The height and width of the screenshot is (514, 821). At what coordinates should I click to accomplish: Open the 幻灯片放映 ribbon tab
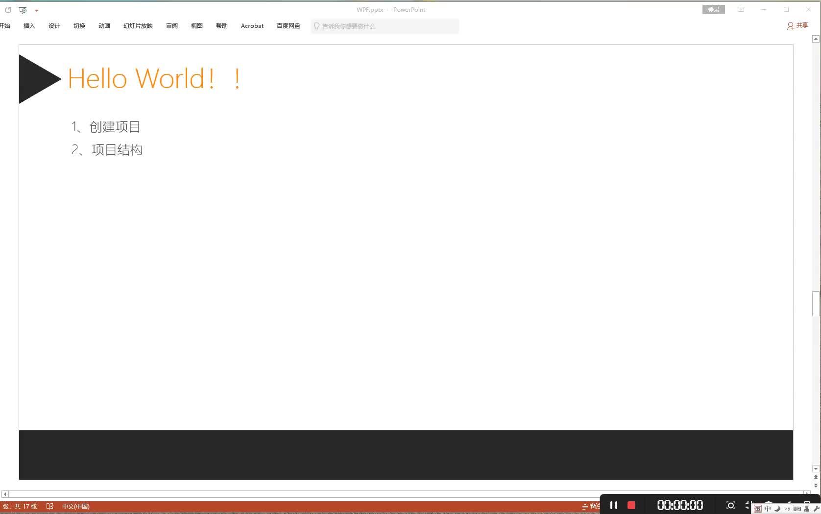pyautogui.click(x=138, y=26)
